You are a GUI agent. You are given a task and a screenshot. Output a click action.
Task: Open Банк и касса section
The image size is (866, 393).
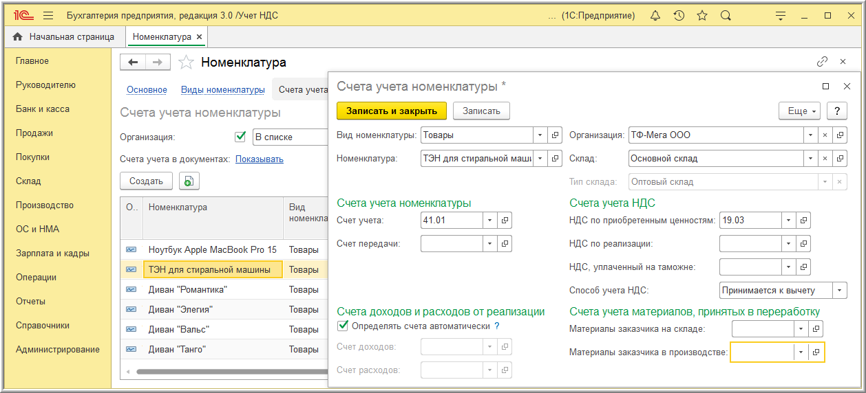click(43, 109)
